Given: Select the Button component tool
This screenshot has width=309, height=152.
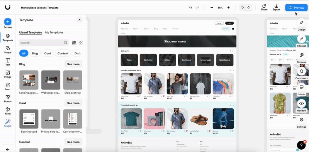Looking at the screenshot, I should pyautogui.click(x=8, y=99).
